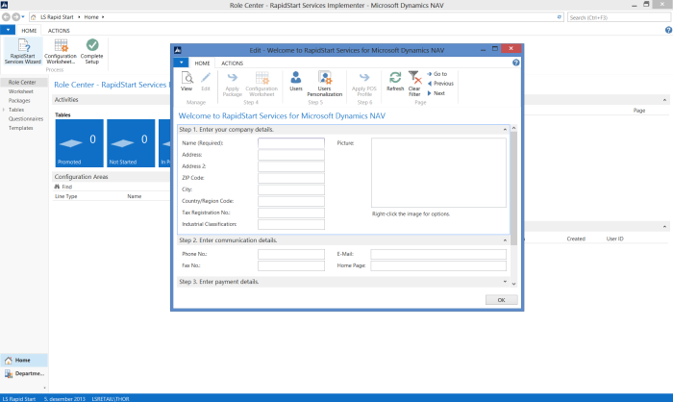The height and width of the screenshot is (402, 673).
Task: Go to the Previous record
Action: click(442, 84)
